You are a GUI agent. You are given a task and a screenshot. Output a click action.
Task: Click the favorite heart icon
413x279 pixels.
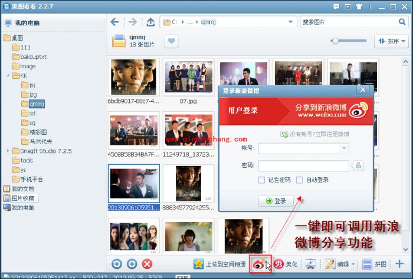tap(171, 41)
